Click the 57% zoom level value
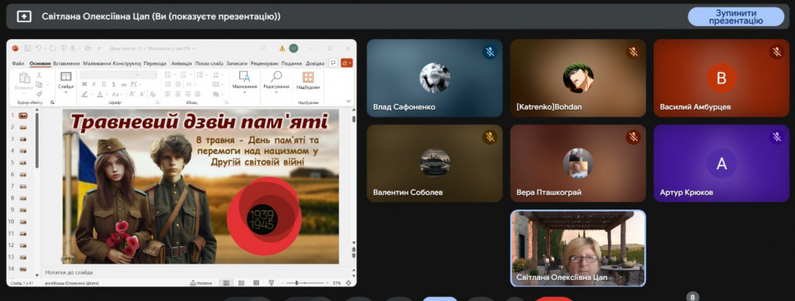 point(337,283)
